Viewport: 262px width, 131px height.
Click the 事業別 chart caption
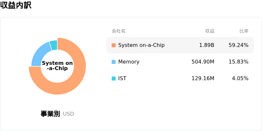pyautogui.click(x=50, y=114)
